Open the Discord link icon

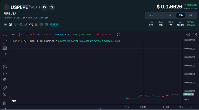(46, 24)
